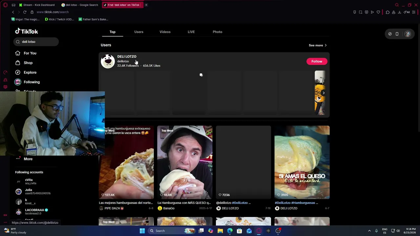420x236 pixels.
Task: Show hidden system tray icons
Action: [369, 231]
